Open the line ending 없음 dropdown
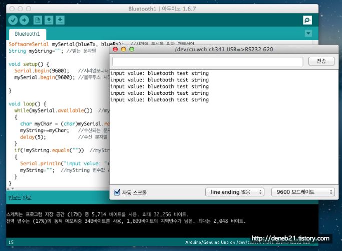Viewport: 342px width, 251px height. coord(235,192)
